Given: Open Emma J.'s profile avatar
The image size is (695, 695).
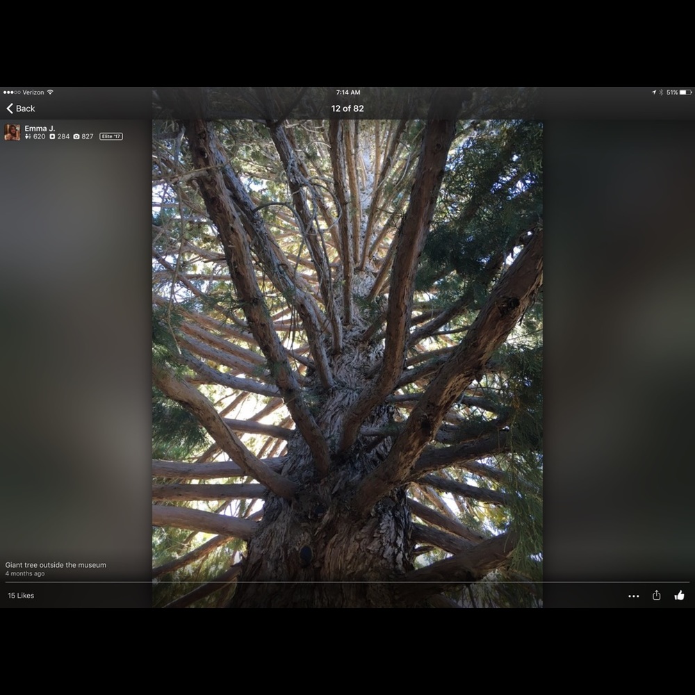Looking at the screenshot, I should coord(13,132).
